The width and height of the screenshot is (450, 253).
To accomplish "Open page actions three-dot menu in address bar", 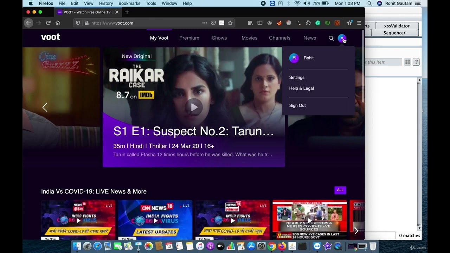I will click(205, 23).
